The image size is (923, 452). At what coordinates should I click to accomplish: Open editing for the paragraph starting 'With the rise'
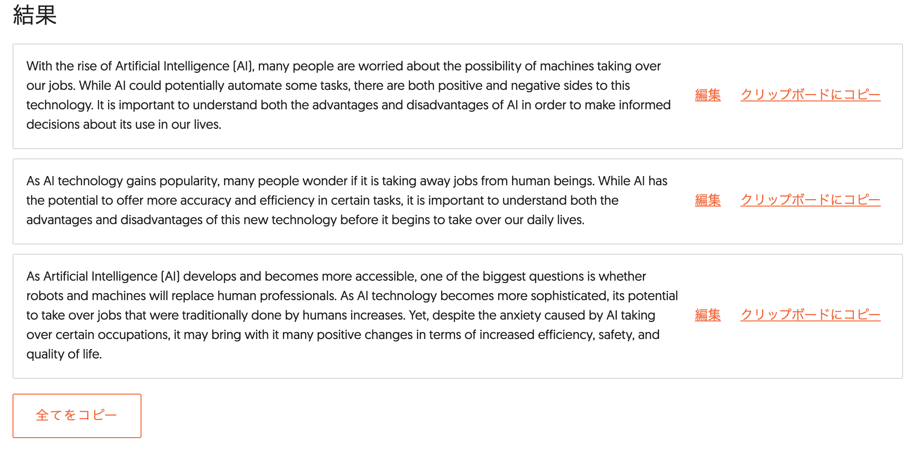coord(707,95)
